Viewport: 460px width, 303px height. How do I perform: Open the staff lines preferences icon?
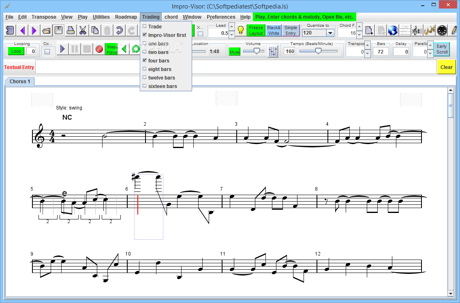(405, 30)
